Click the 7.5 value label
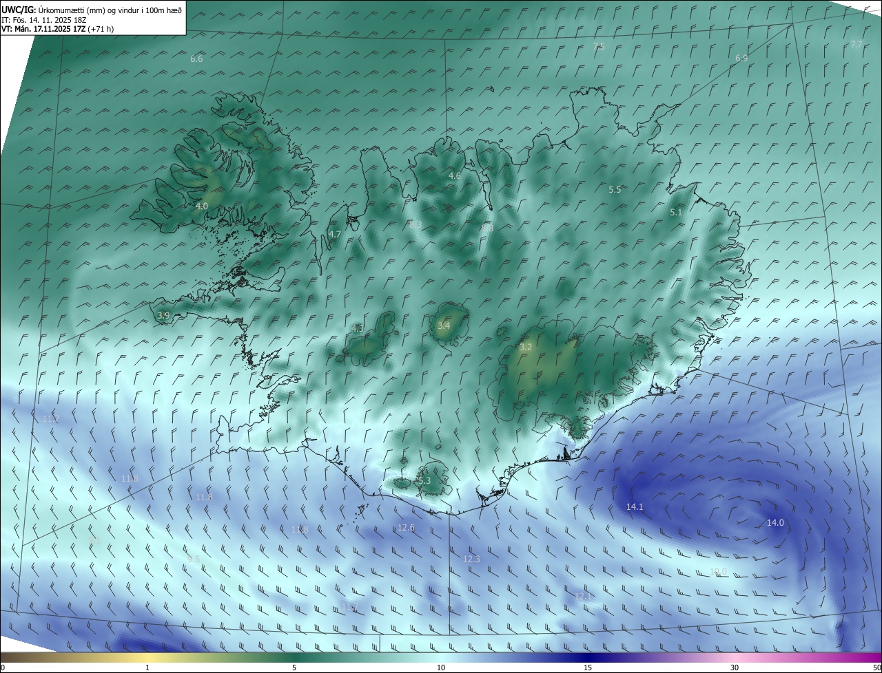Screen dimensions: 882x673 pyautogui.click(x=599, y=47)
